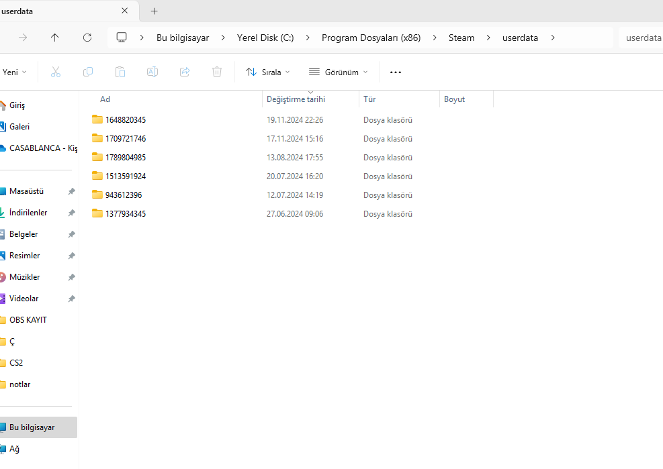Screen dimensions: 663x469
Task: Unpin Videolar using its pin icon
Action: [x=71, y=299]
